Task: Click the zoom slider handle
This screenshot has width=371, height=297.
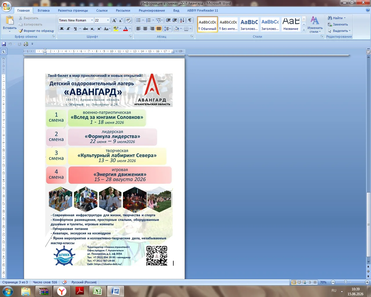Action: (345, 282)
